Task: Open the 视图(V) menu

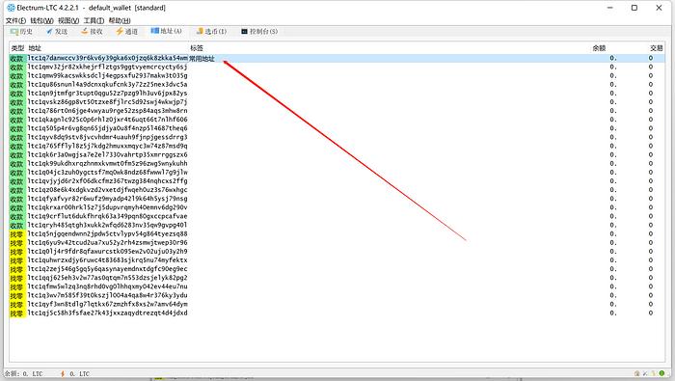Action: [68, 20]
